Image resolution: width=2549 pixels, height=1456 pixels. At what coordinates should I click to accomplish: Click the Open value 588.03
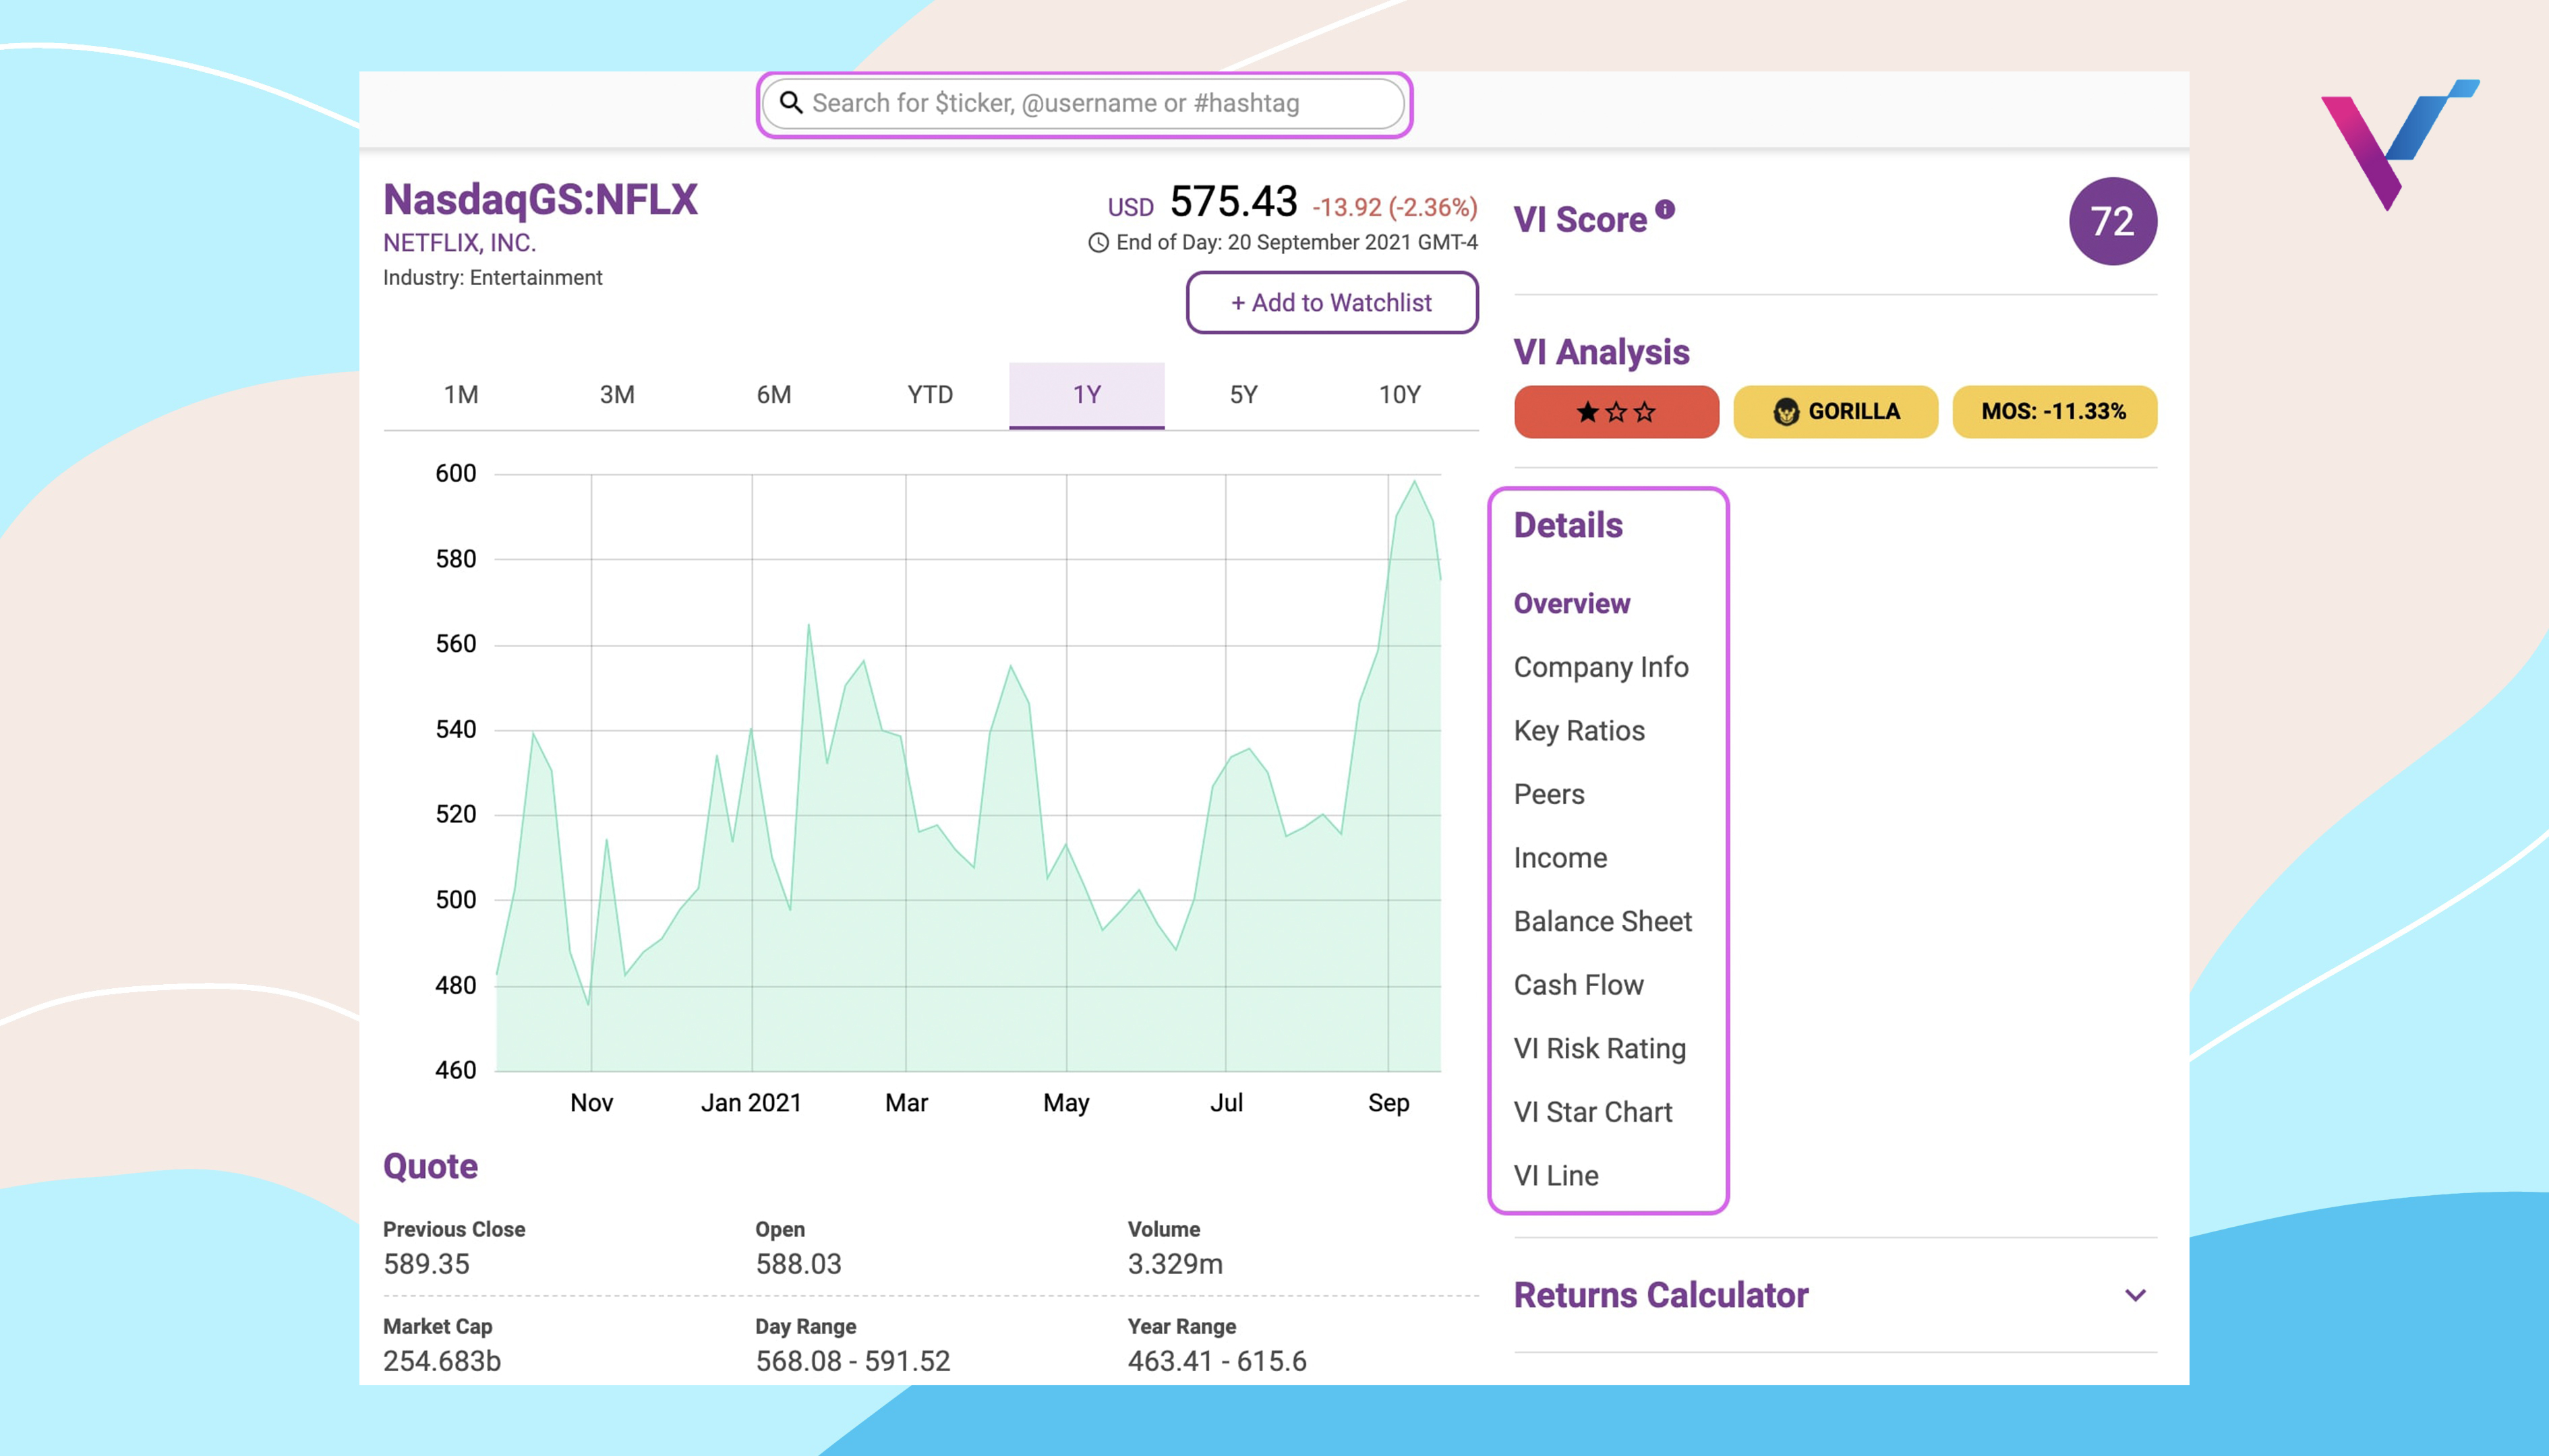798,1264
